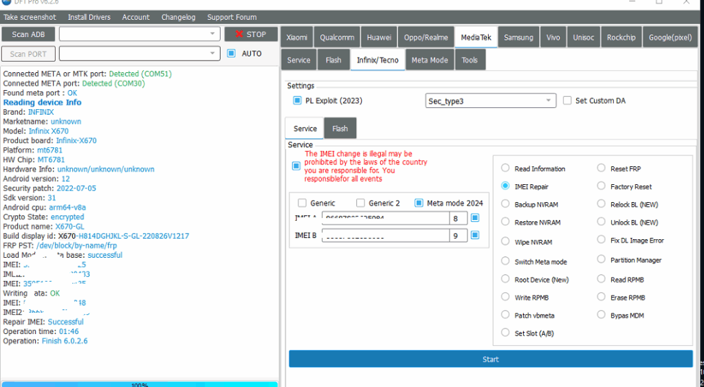Select the Meta Mode tab
This screenshot has height=387, width=704.
click(x=429, y=60)
